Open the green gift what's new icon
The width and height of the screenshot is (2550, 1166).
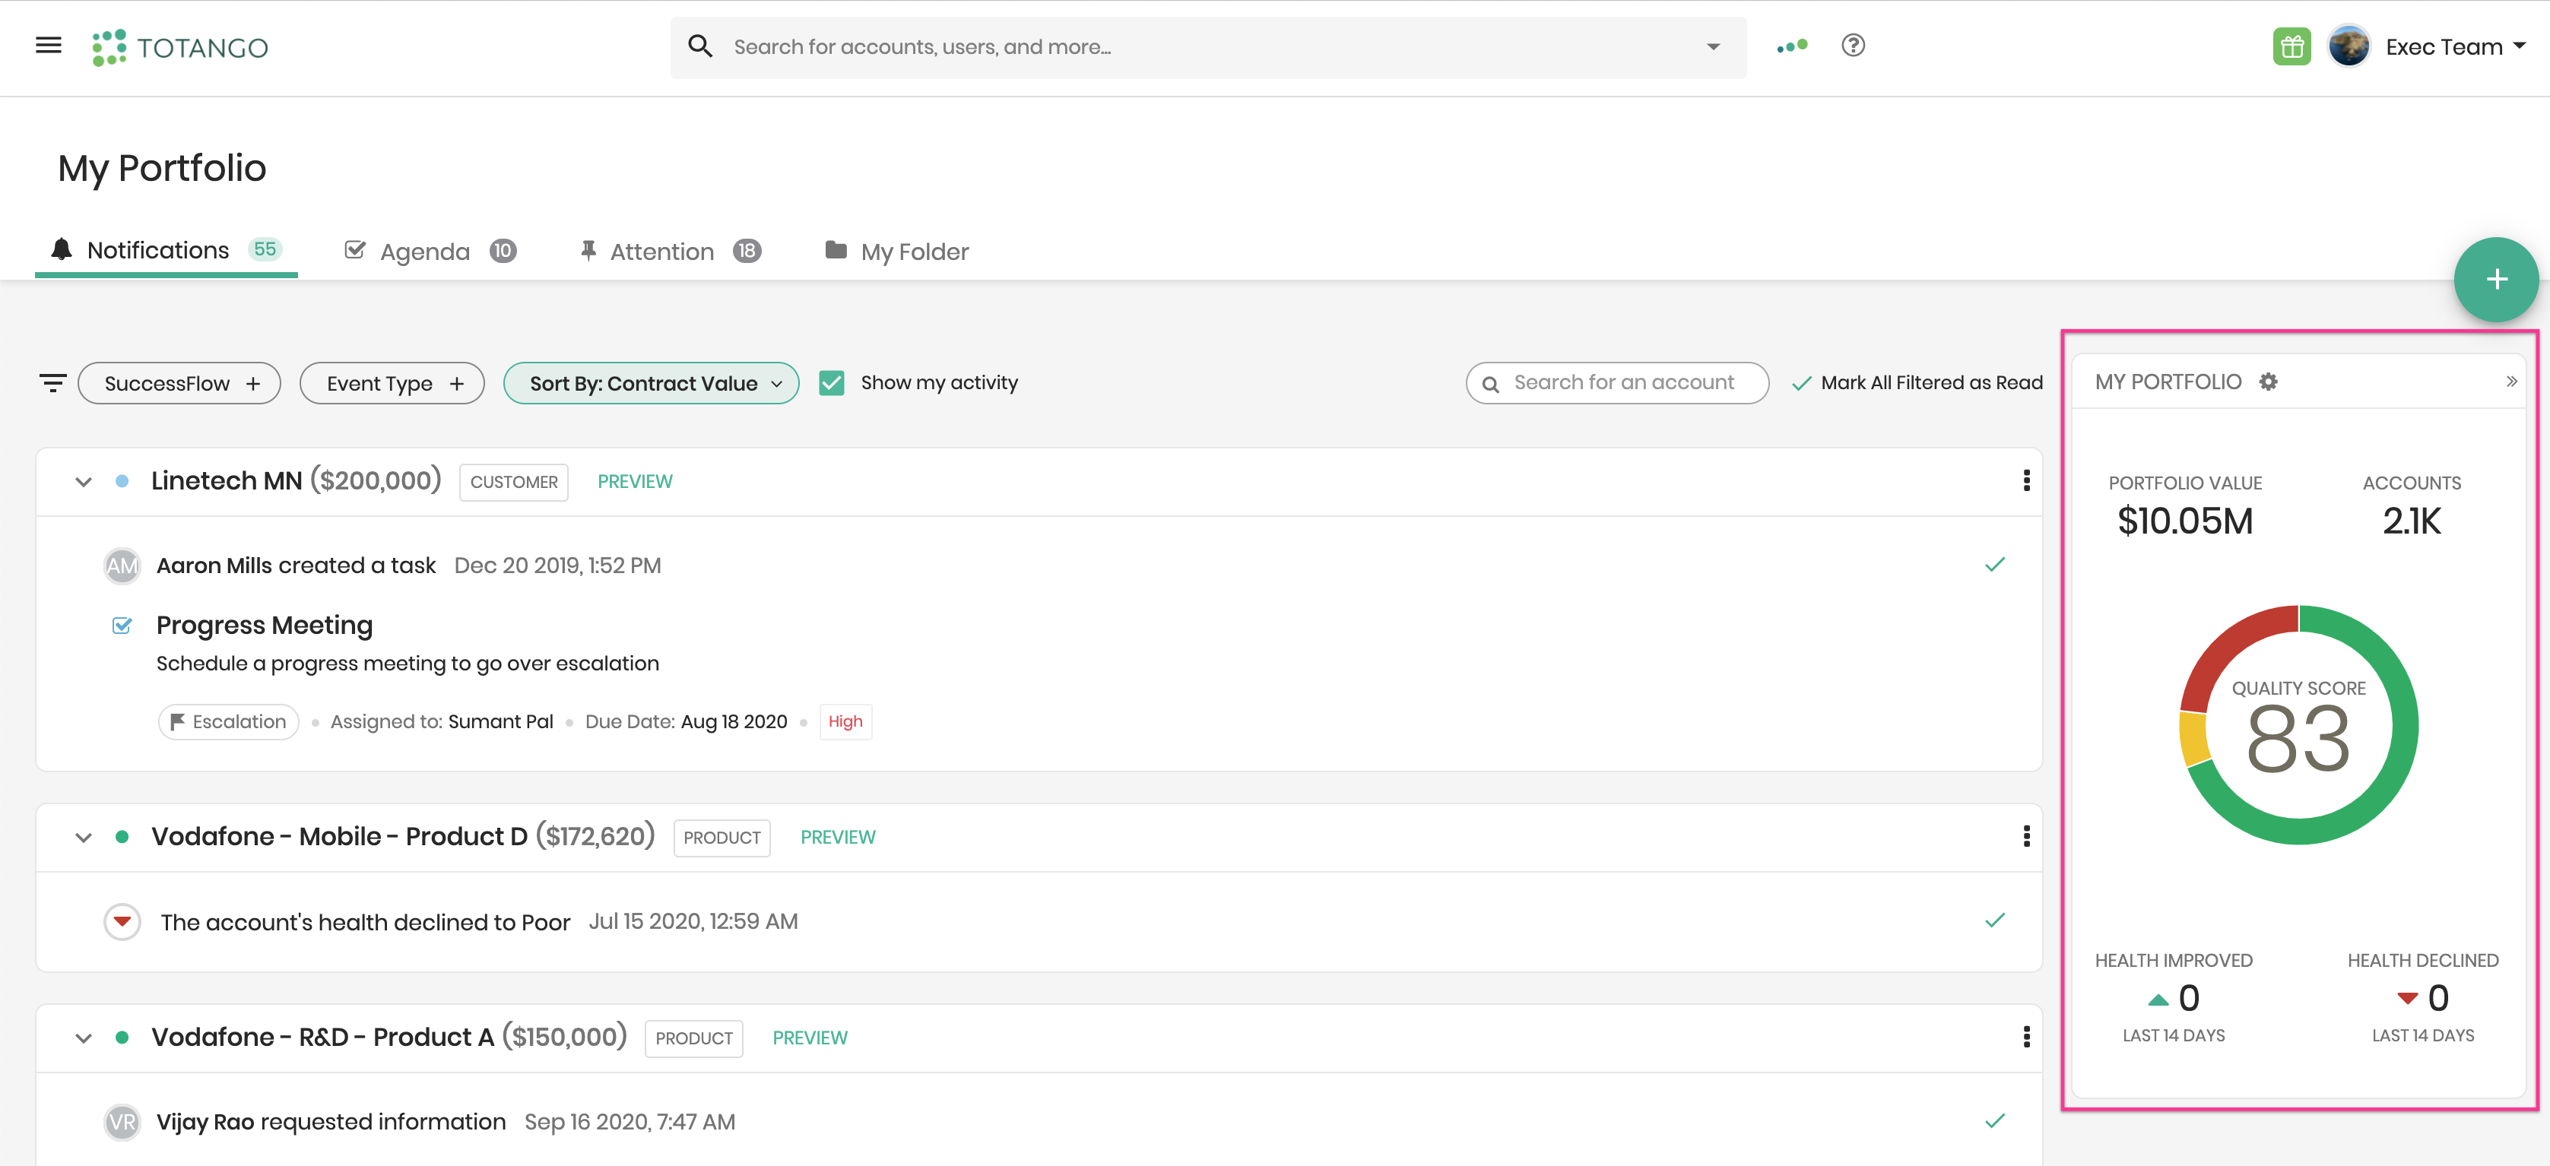click(x=2292, y=46)
